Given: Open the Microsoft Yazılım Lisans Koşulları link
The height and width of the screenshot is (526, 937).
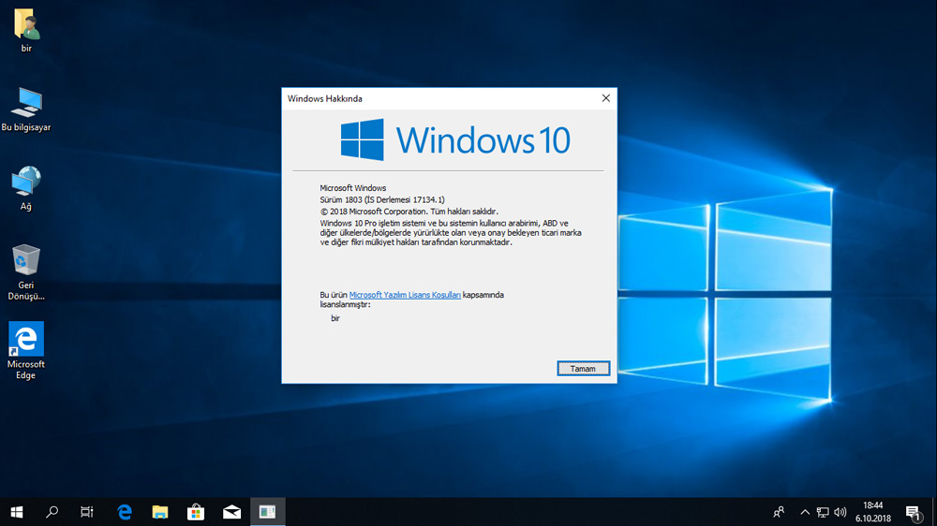Looking at the screenshot, I should [x=405, y=295].
